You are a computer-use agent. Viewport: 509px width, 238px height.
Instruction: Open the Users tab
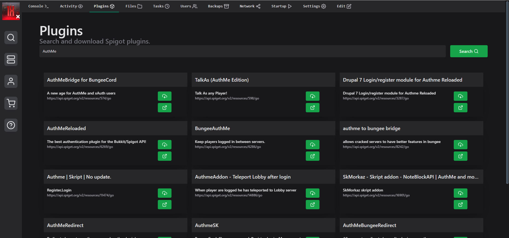[x=189, y=6]
